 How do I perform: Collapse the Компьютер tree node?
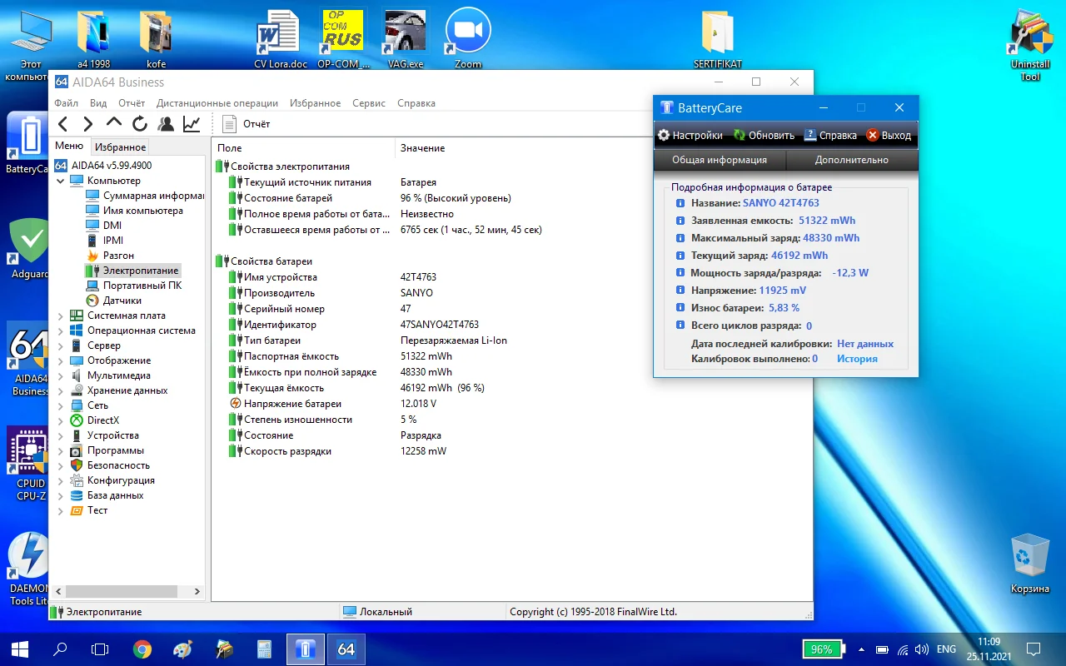(60, 181)
